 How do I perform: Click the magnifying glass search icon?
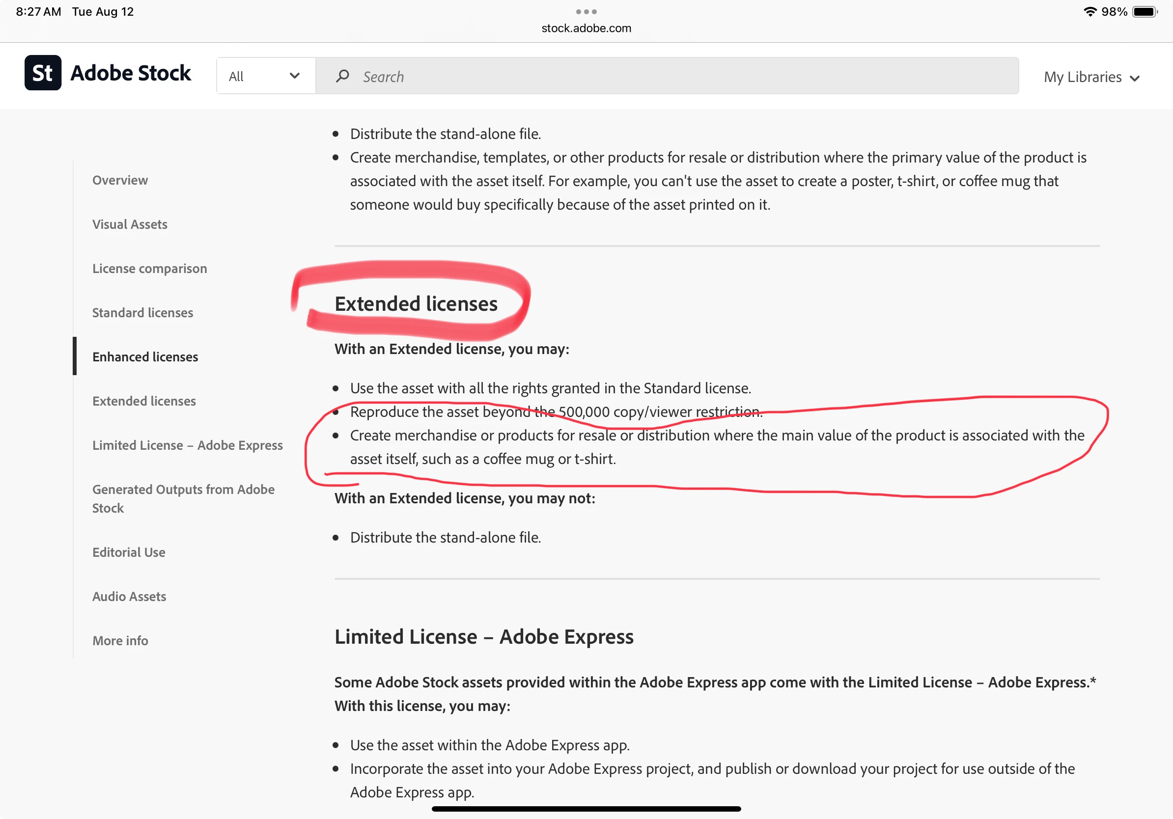click(x=342, y=76)
